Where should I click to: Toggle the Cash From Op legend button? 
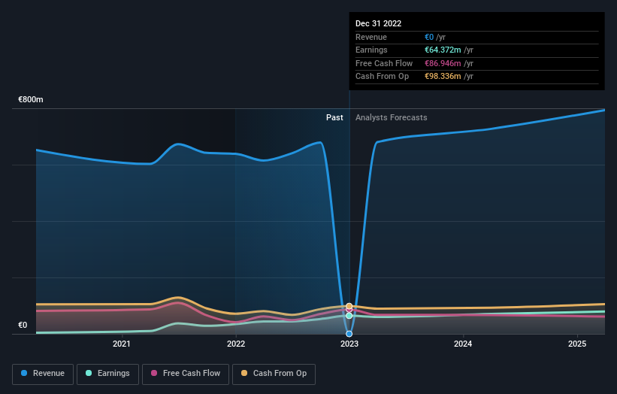[274, 374]
